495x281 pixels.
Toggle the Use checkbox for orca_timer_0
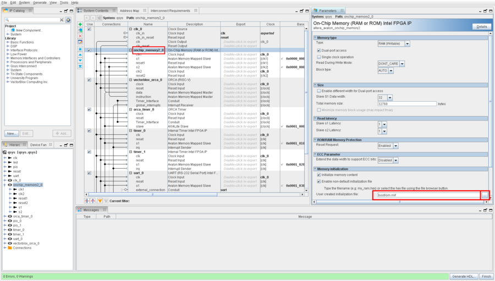coord(89,109)
